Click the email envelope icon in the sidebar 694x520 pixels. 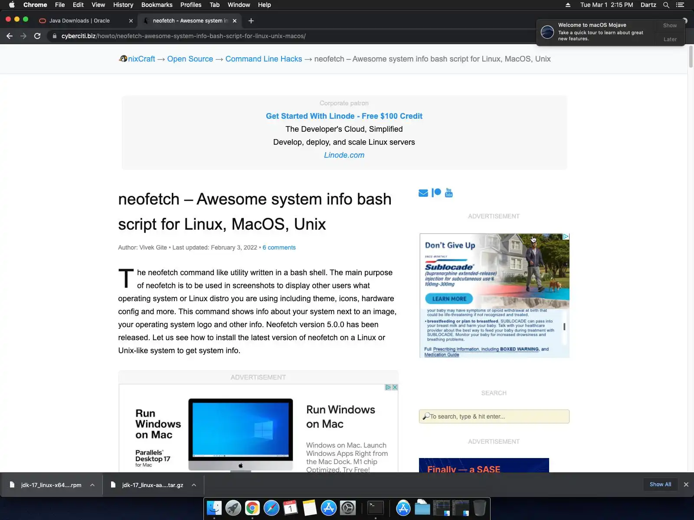423,193
